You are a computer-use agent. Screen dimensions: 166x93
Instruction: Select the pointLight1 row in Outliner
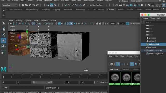[x=153, y=44]
